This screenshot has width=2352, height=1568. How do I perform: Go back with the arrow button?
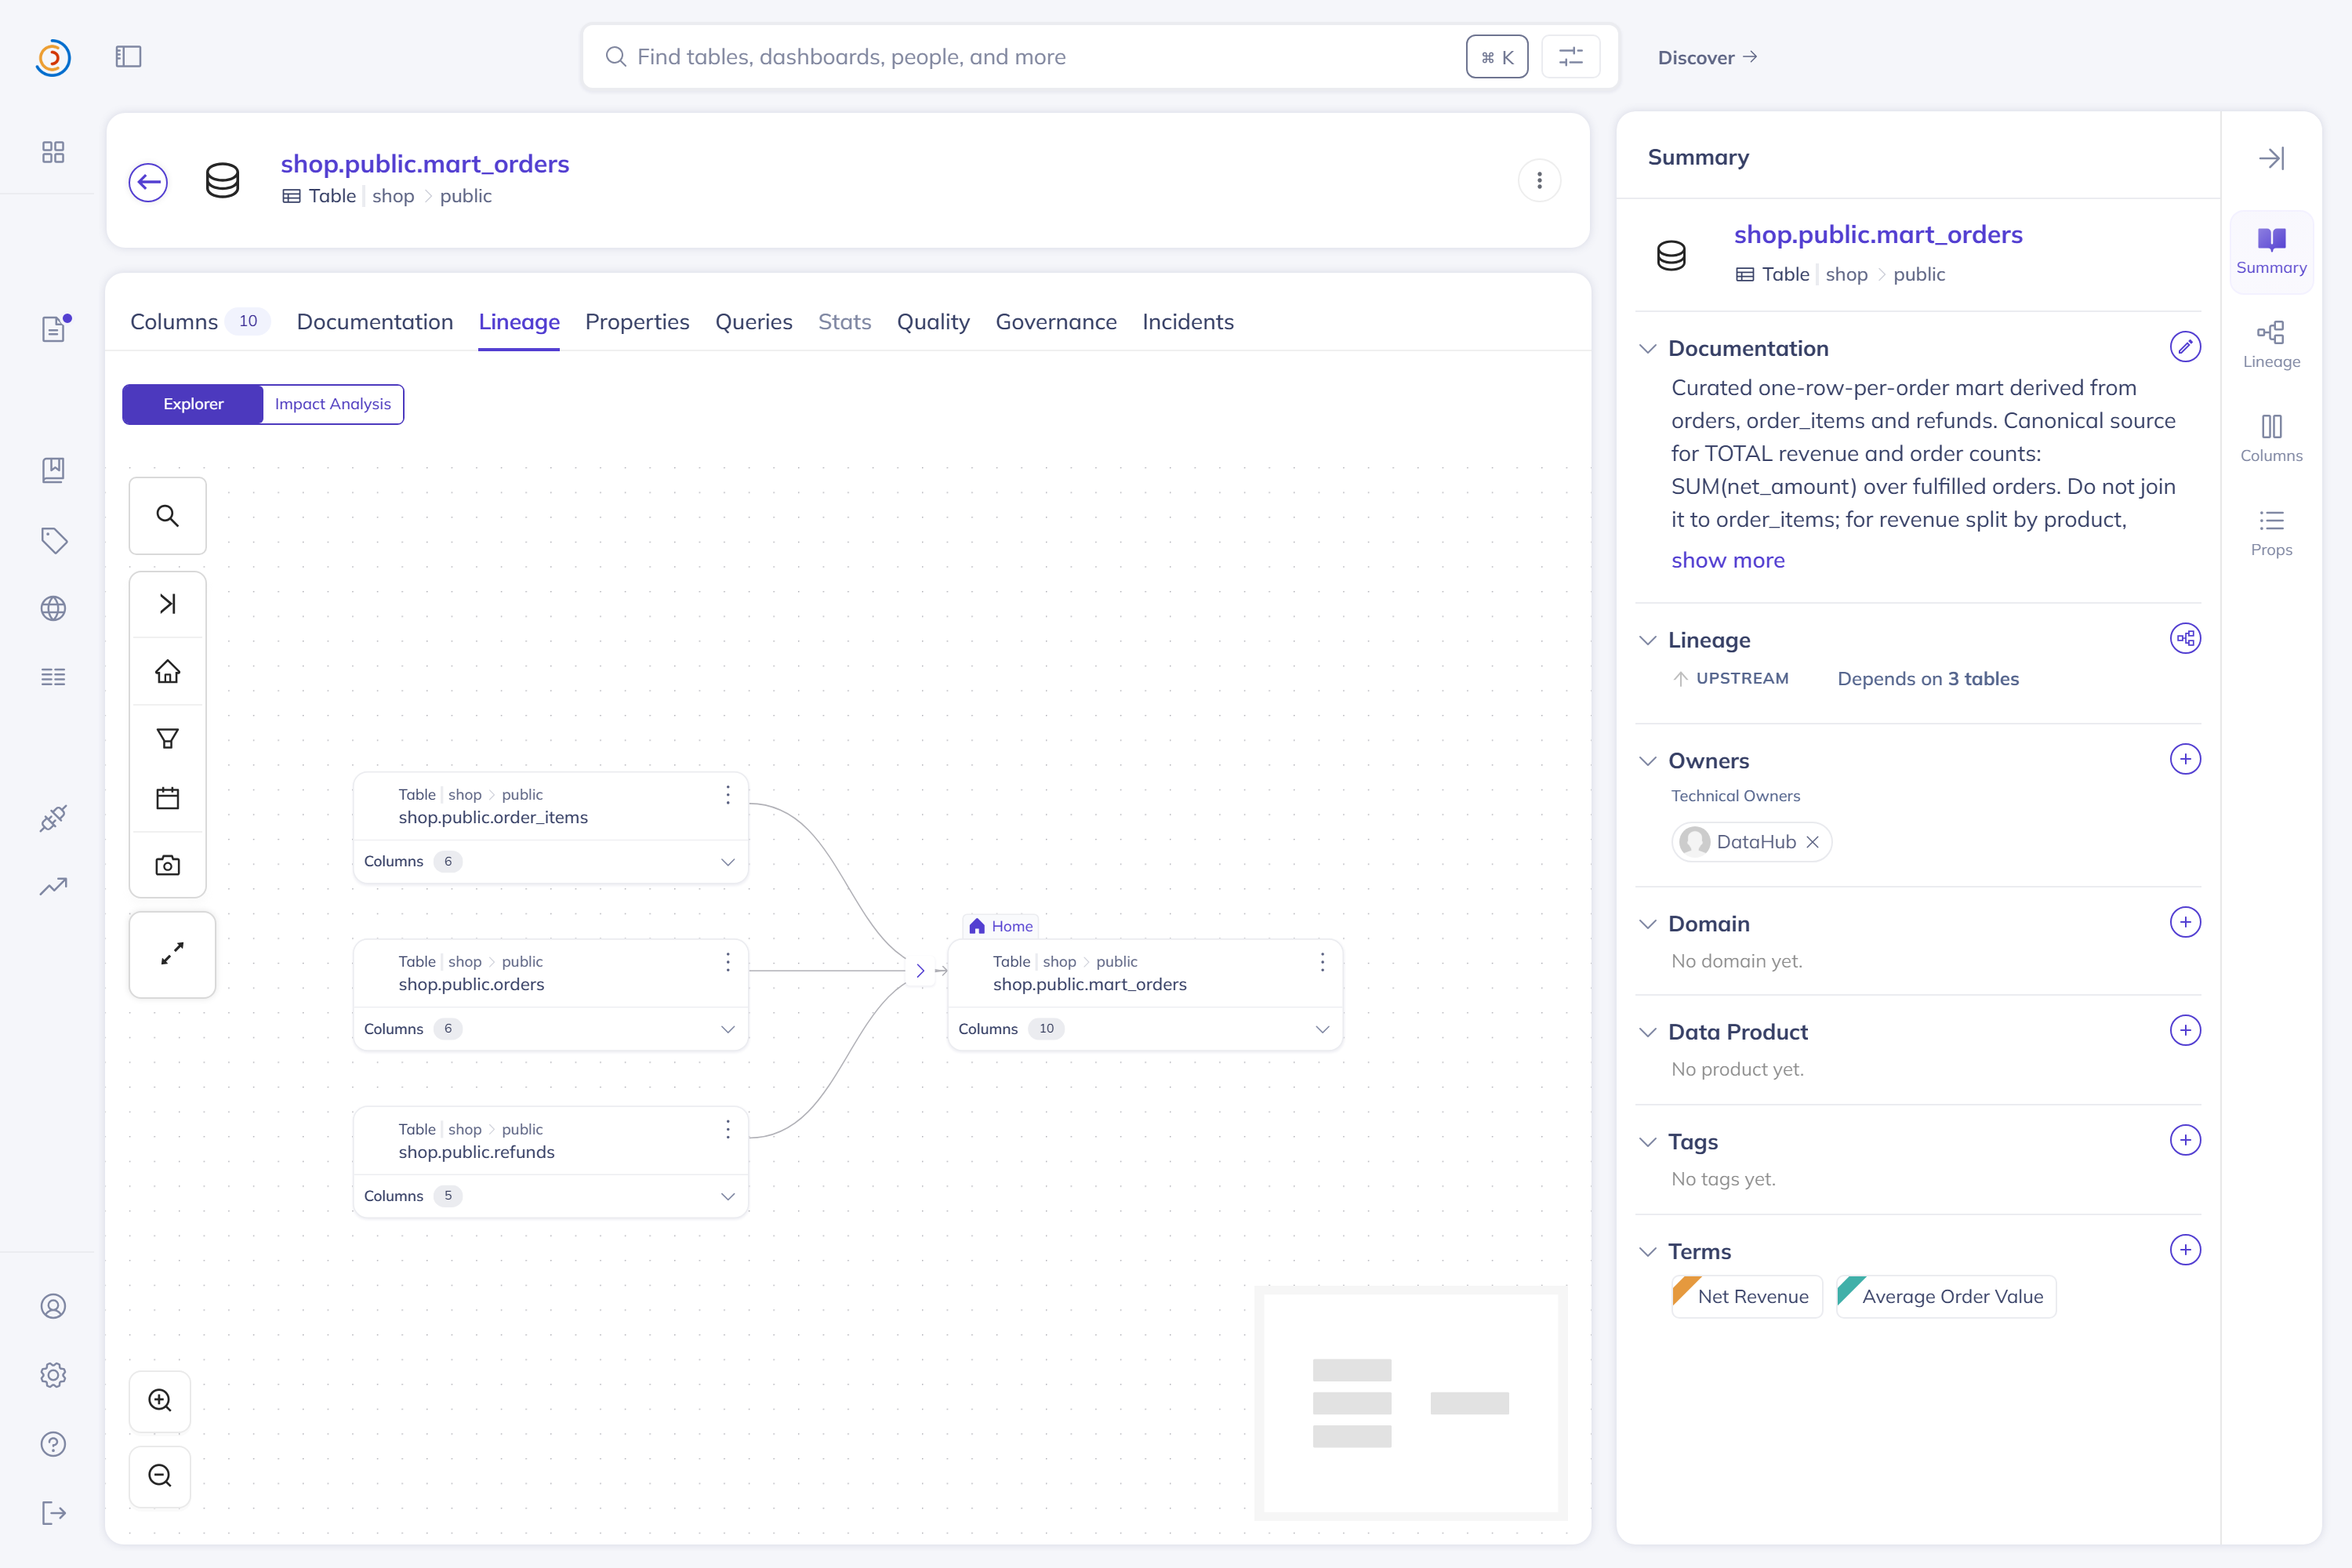tap(148, 182)
